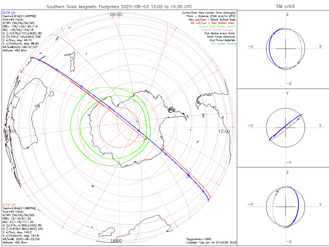This screenshot has width=329, height=247.
Task: Click "Altitude: 452.3km" value
Action: pos(15,242)
